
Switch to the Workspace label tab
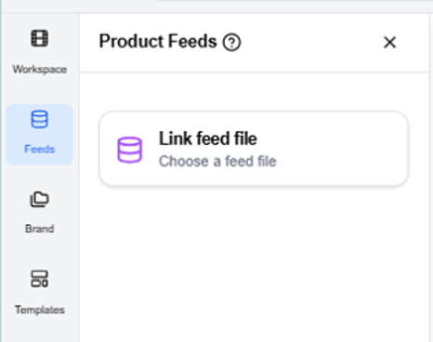40,69
